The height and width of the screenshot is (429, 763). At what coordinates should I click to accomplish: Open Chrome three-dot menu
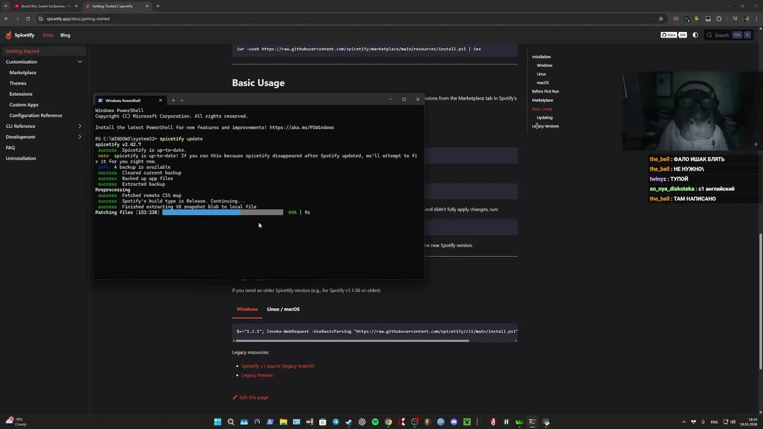point(756,18)
